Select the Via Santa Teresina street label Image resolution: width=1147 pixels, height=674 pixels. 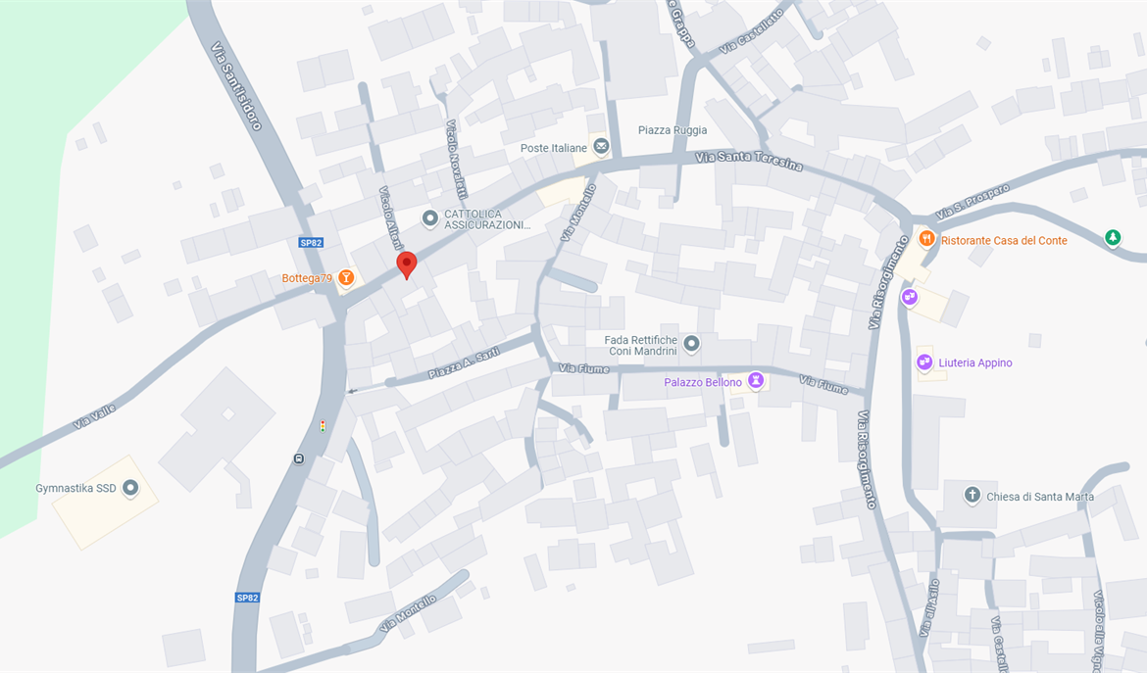pyautogui.click(x=749, y=161)
